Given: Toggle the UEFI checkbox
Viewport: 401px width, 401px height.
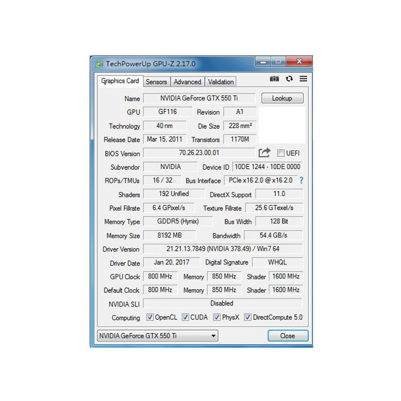Looking at the screenshot, I should (281, 153).
